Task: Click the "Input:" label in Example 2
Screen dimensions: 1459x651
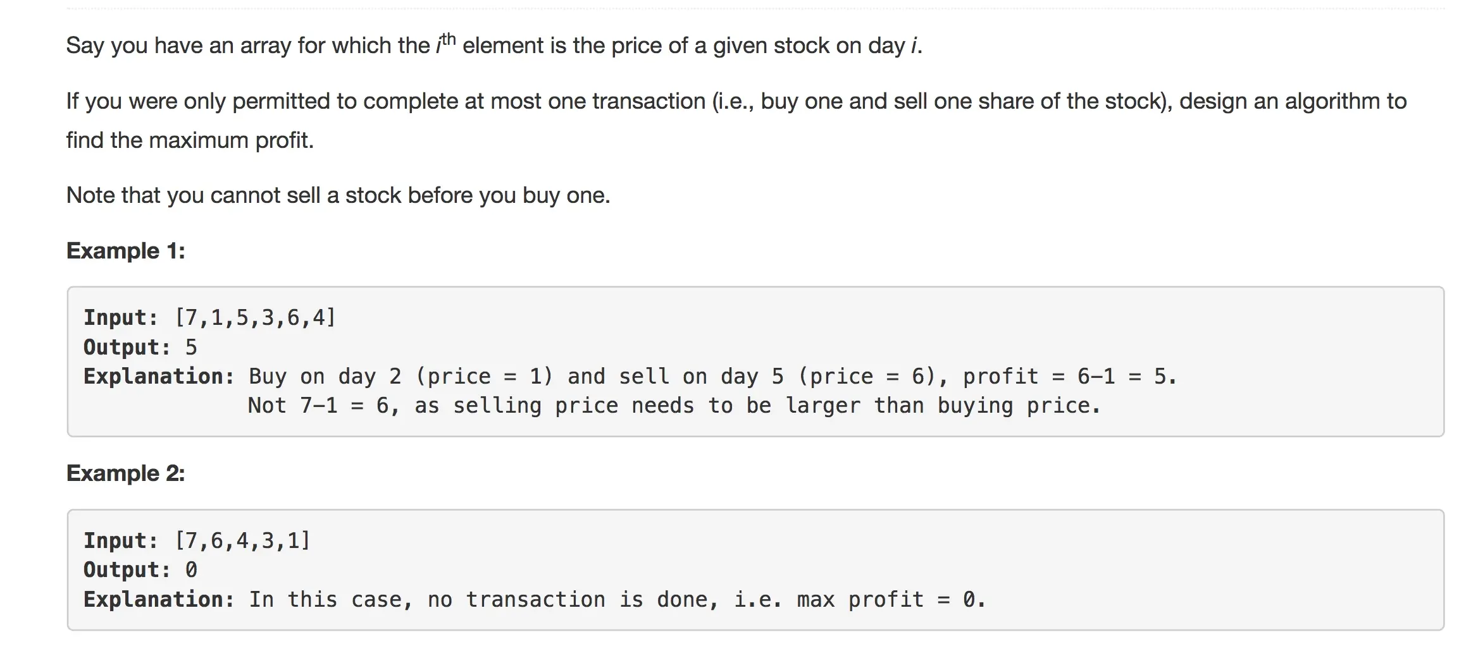Action: [121, 540]
